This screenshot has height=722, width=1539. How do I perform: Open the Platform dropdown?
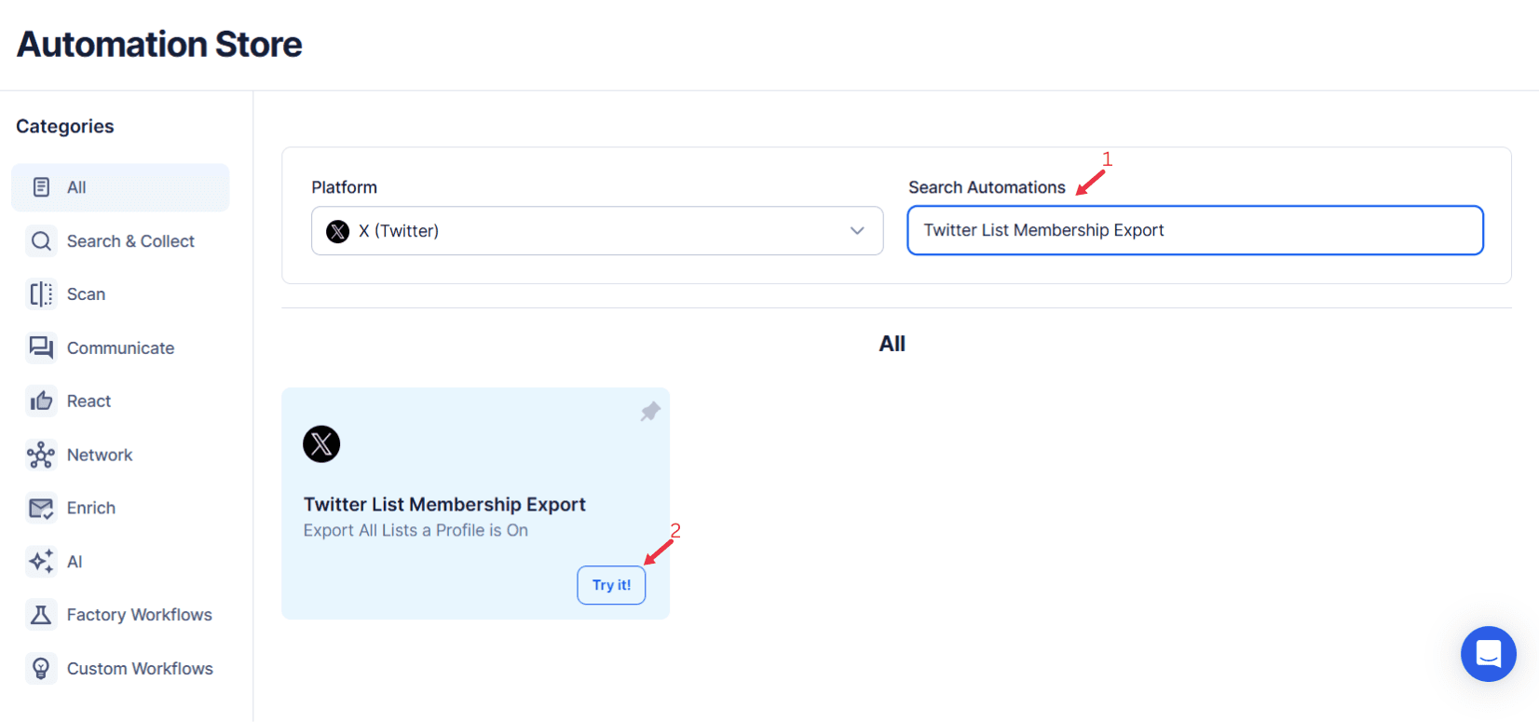(x=596, y=230)
